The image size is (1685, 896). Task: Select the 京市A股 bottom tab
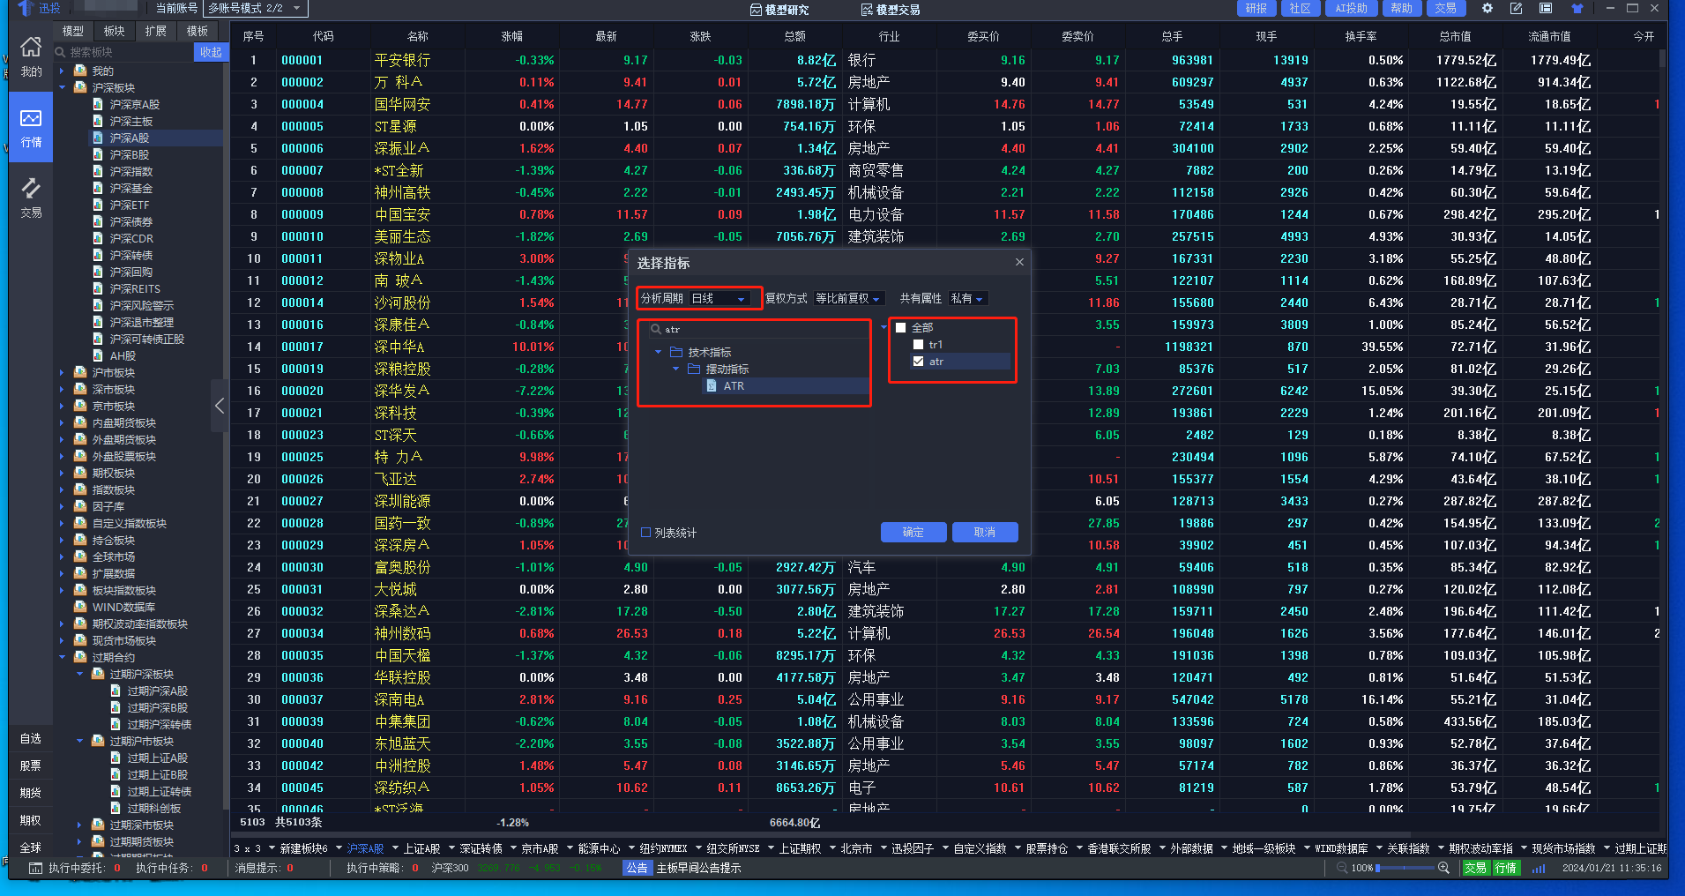point(540,848)
